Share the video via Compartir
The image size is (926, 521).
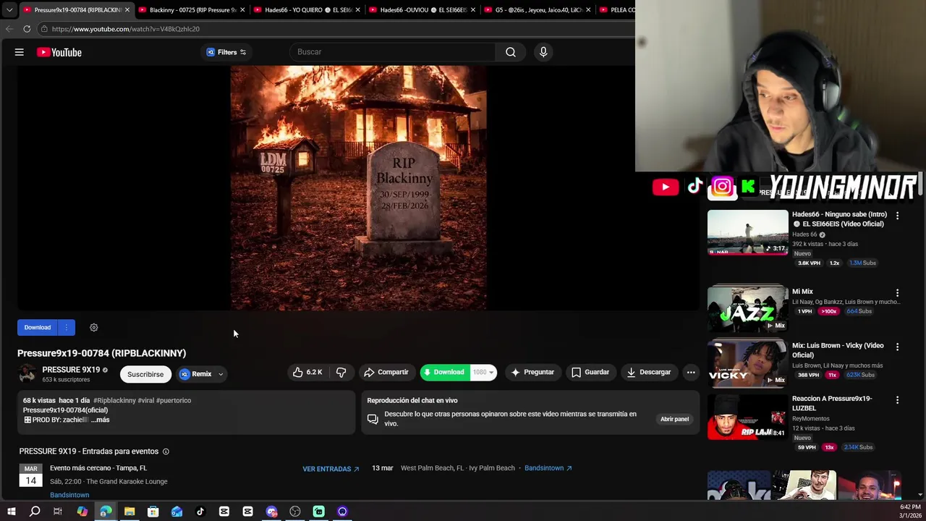coord(386,372)
